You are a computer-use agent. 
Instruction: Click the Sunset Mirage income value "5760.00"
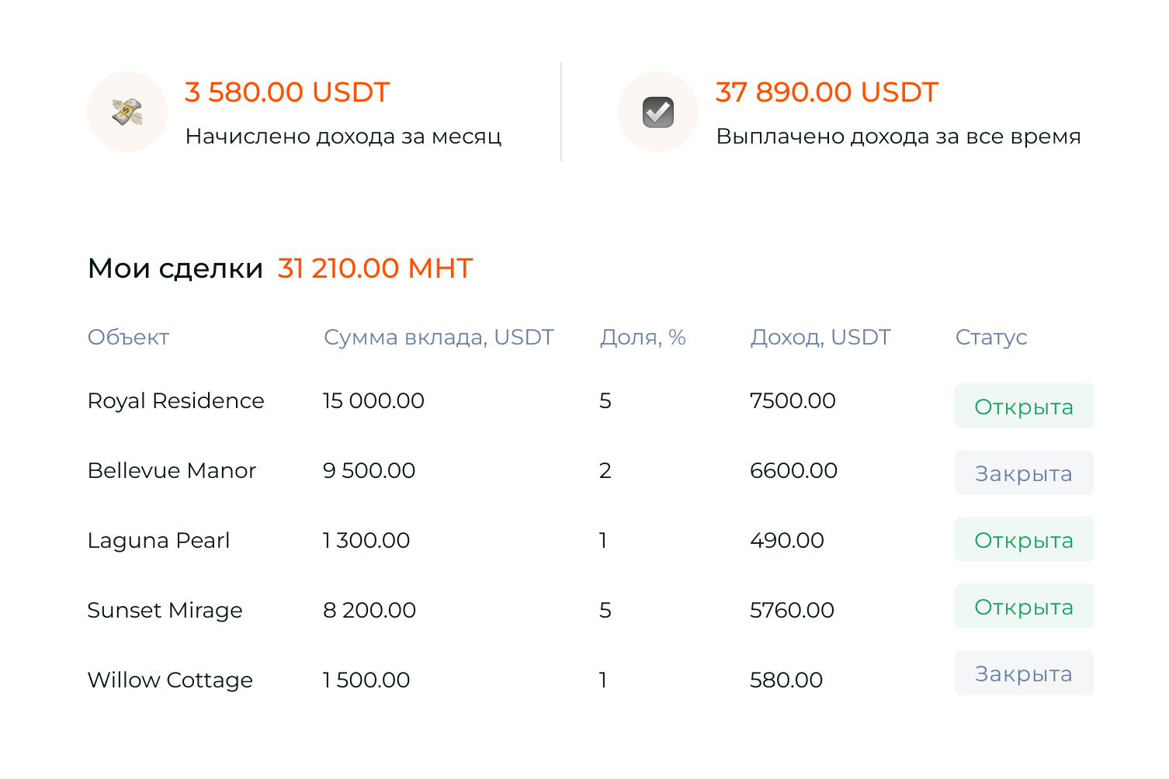tap(791, 610)
